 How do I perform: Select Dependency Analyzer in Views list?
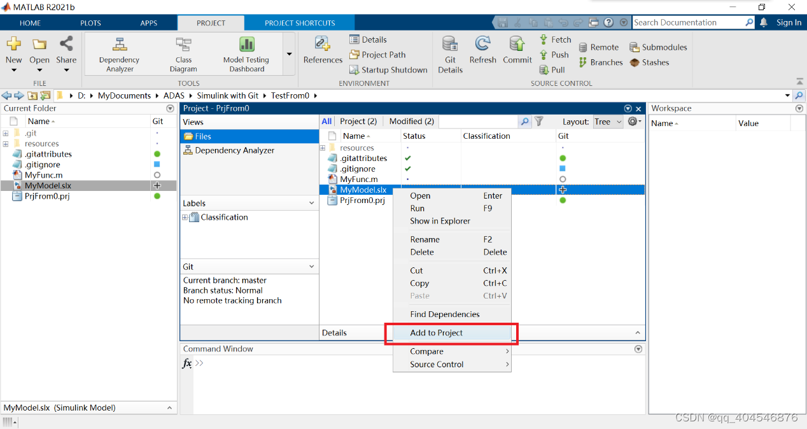tap(249, 150)
